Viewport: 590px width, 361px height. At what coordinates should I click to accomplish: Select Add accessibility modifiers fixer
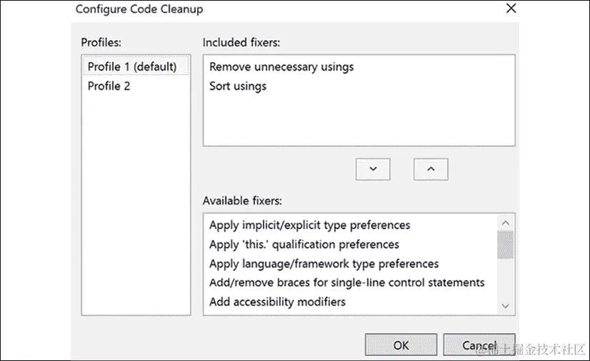pos(277,302)
